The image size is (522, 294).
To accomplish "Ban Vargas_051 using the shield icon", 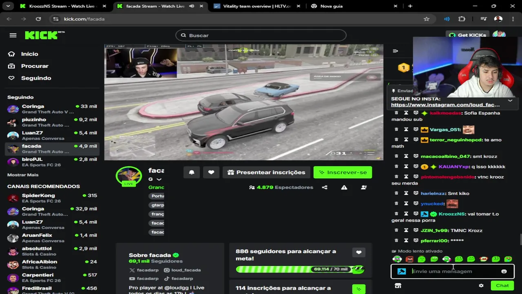I will click(416, 129).
